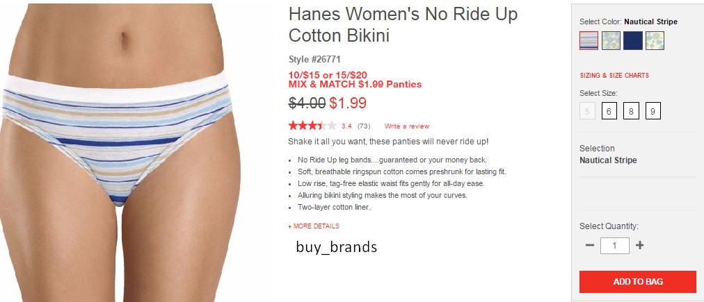Click Write a review link

[407, 126]
